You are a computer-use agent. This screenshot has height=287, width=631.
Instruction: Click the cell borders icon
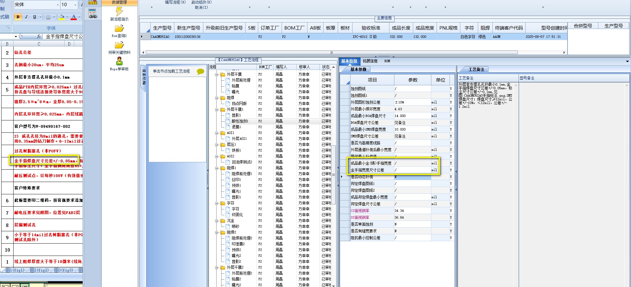tap(48, 17)
